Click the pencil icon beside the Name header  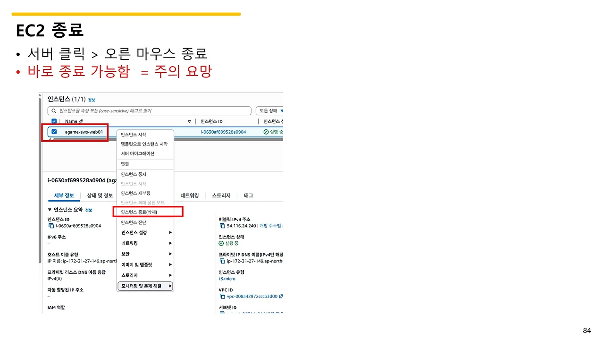point(82,121)
